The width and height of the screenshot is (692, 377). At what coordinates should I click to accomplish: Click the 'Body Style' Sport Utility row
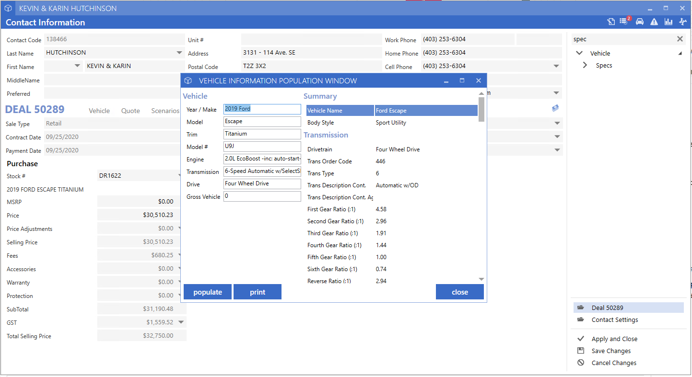pyautogui.click(x=392, y=123)
